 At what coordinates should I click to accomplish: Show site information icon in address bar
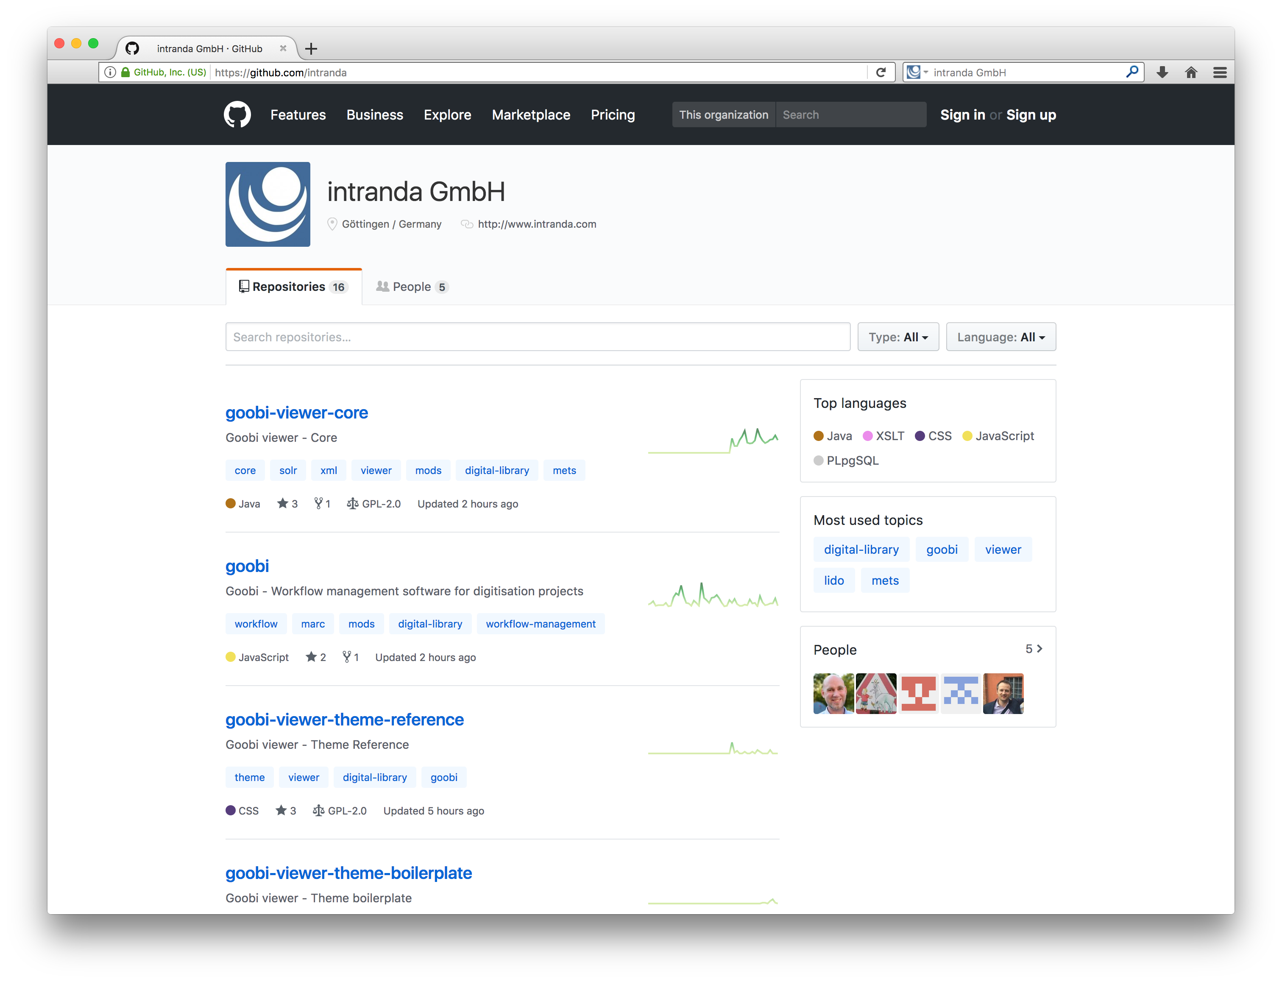110,73
